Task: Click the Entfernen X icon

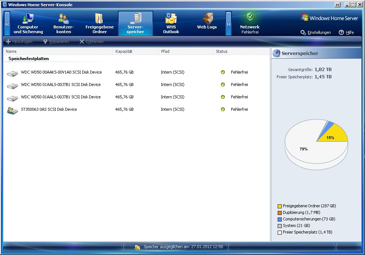Action: tap(82, 42)
